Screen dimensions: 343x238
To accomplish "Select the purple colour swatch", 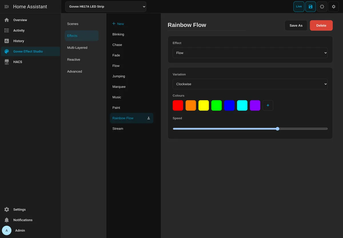I will coord(255,105).
